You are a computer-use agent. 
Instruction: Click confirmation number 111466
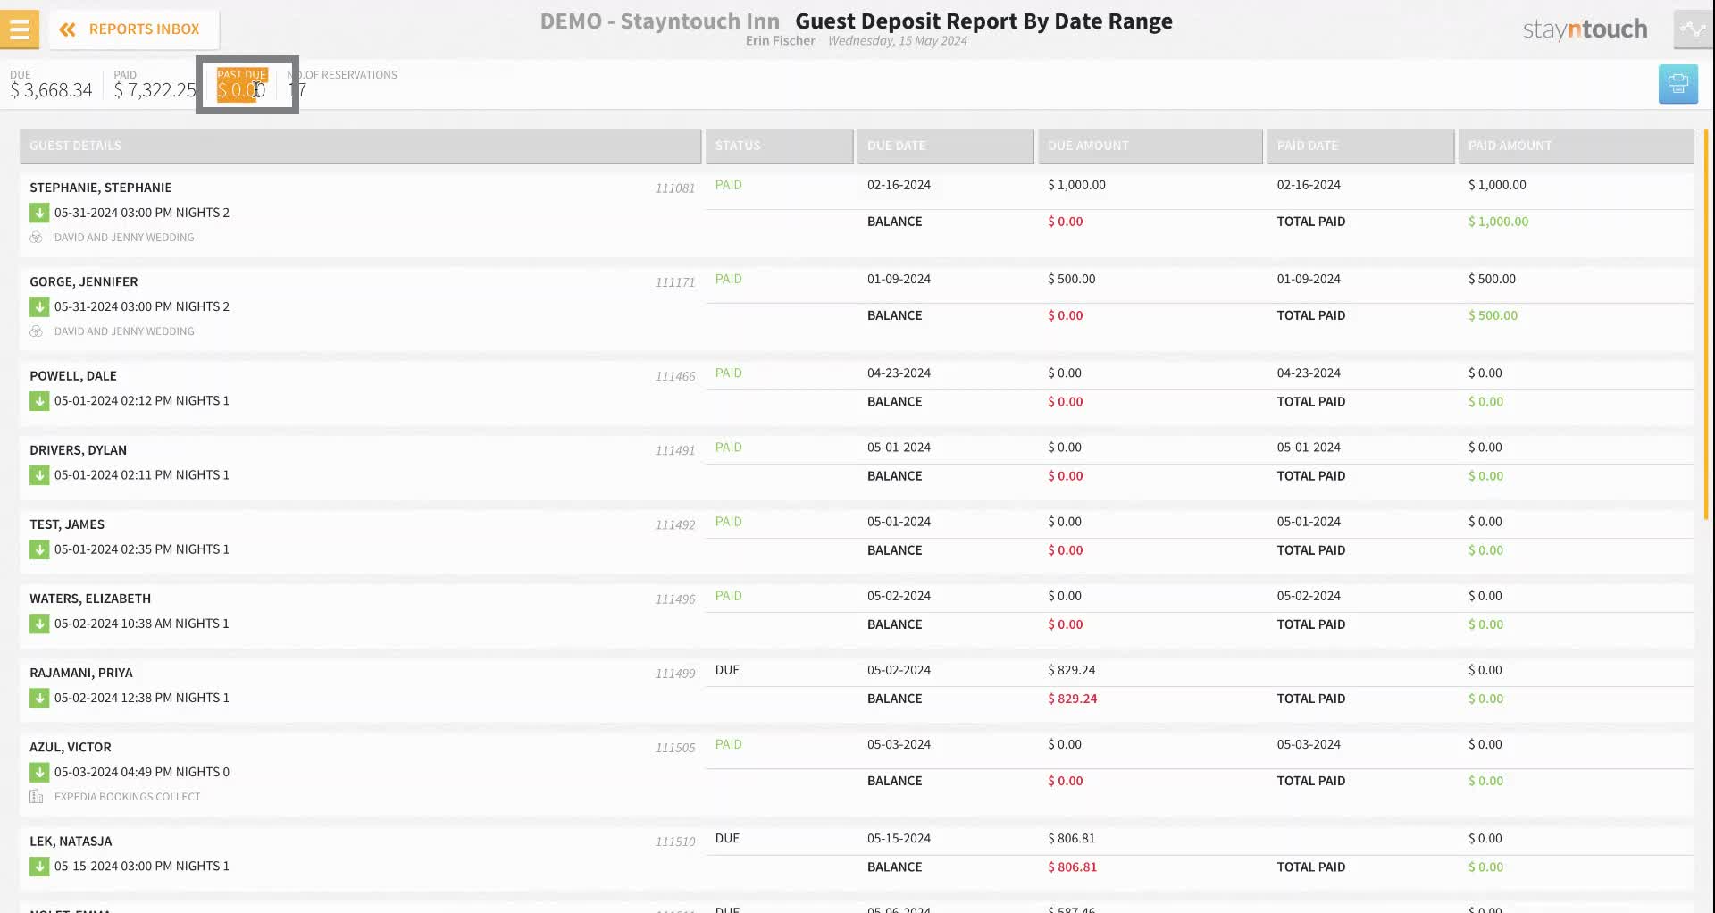pos(675,376)
